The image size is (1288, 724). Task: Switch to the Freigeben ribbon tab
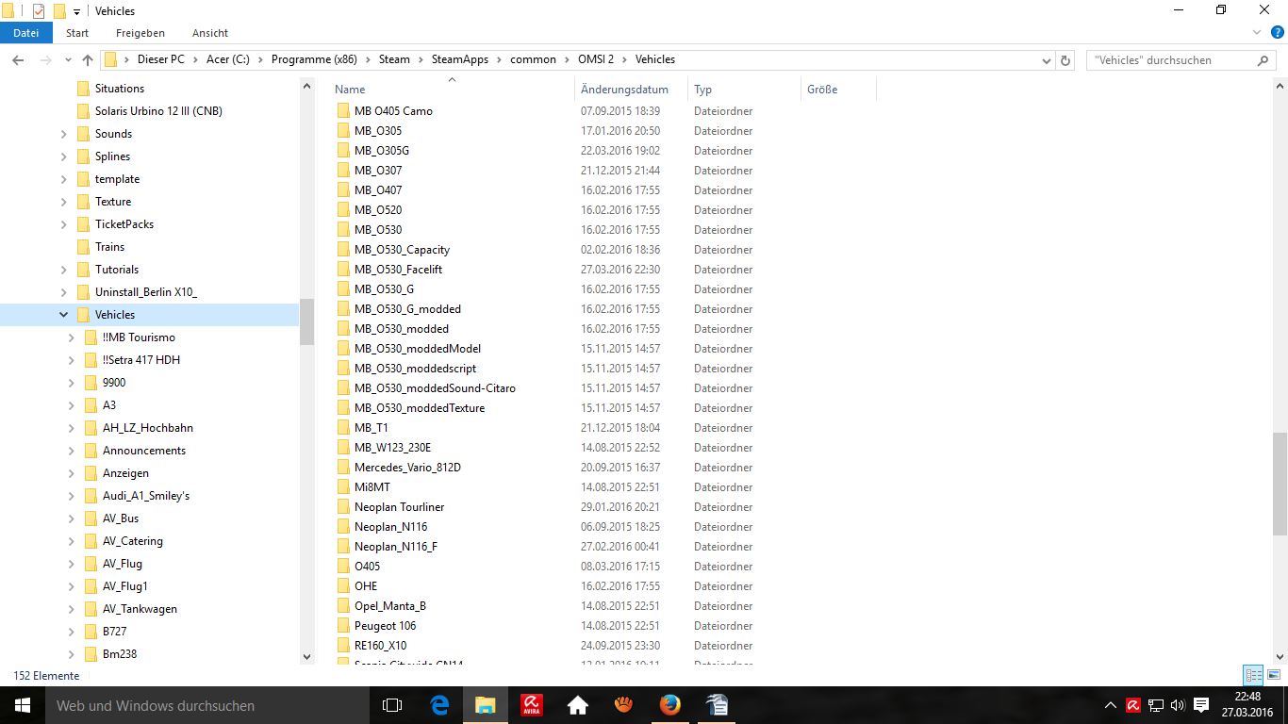[140, 33]
